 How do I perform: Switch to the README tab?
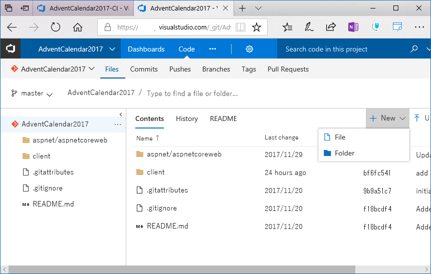(223, 119)
